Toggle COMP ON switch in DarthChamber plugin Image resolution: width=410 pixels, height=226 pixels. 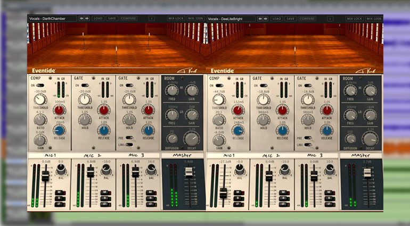(40, 86)
